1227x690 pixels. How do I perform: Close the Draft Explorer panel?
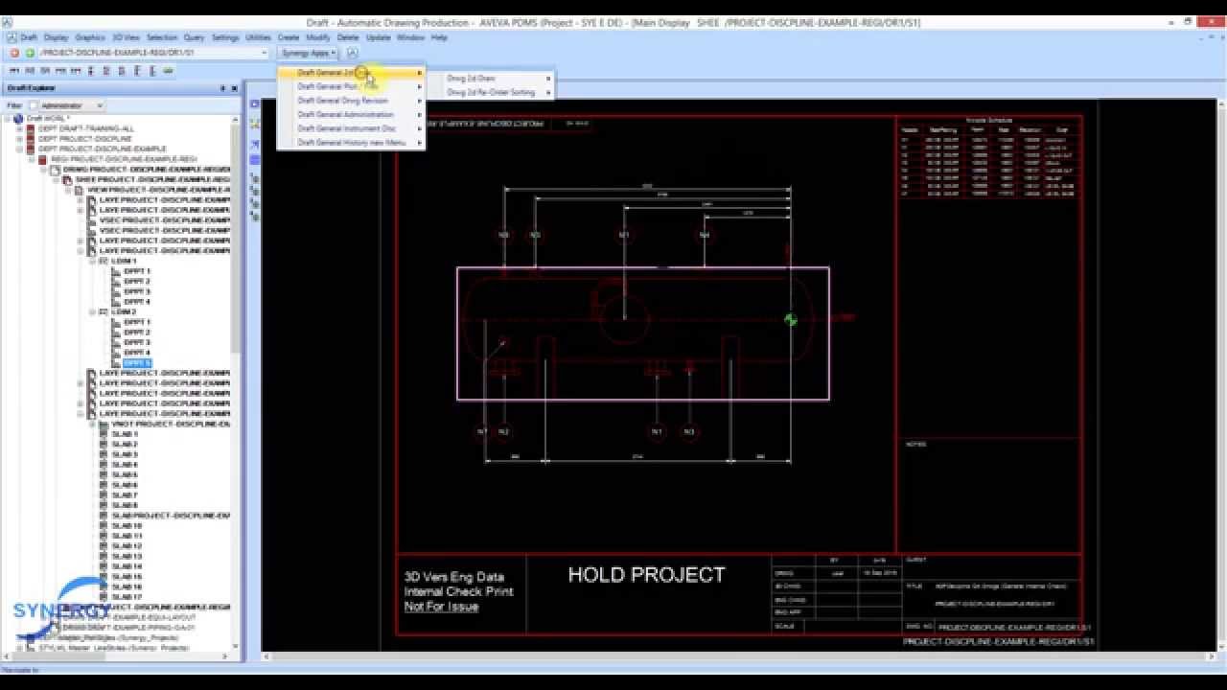[x=235, y=88]
